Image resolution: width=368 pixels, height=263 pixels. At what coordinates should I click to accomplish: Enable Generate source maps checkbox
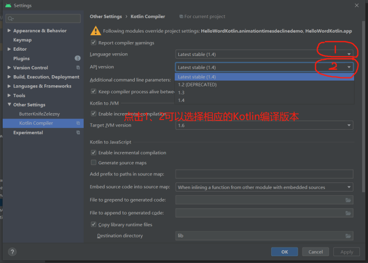tap(93, 162)
